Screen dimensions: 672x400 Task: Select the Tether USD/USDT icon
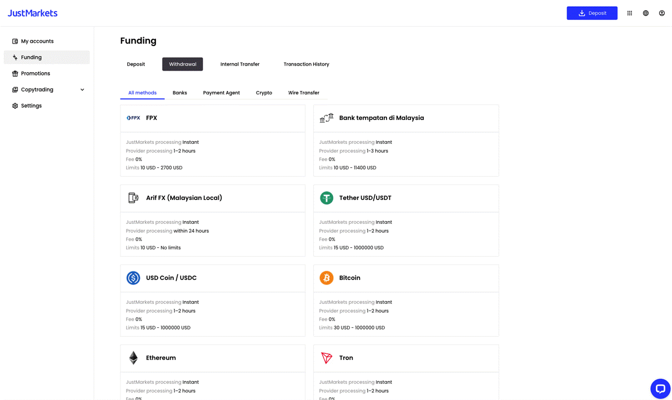[327, 198]
